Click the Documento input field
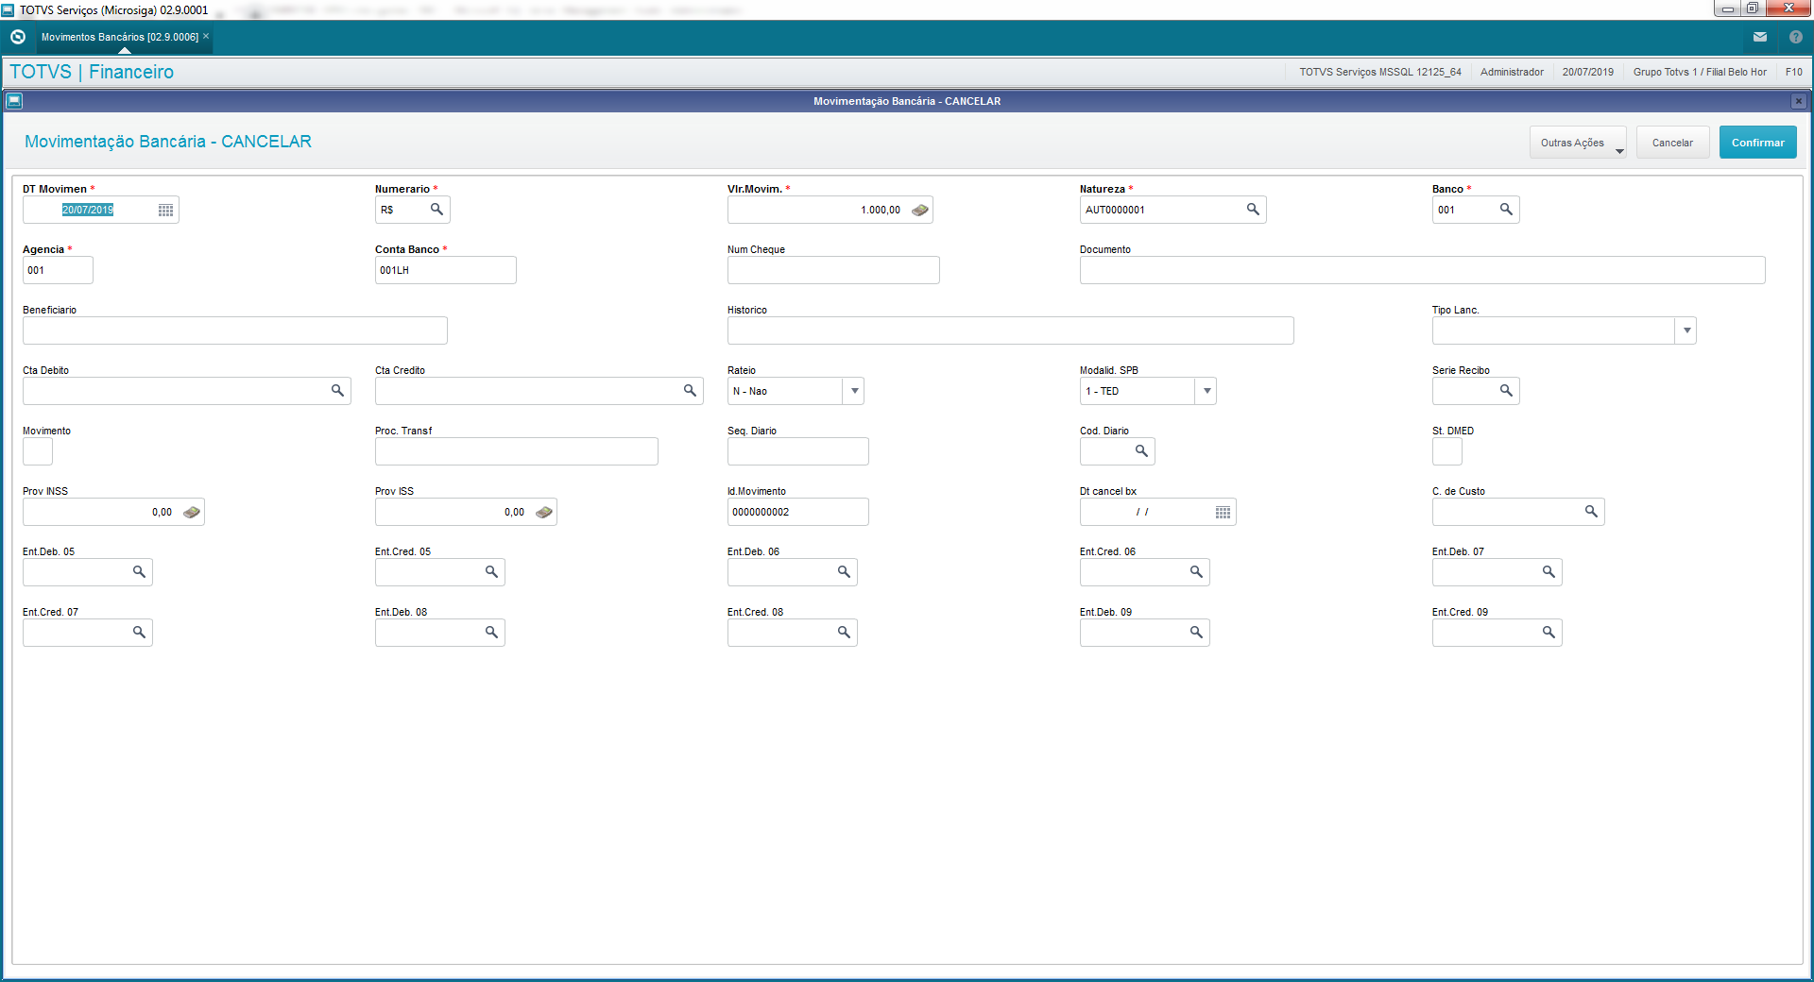The width and height of the screenshot is (1814, 982). 1422,270
